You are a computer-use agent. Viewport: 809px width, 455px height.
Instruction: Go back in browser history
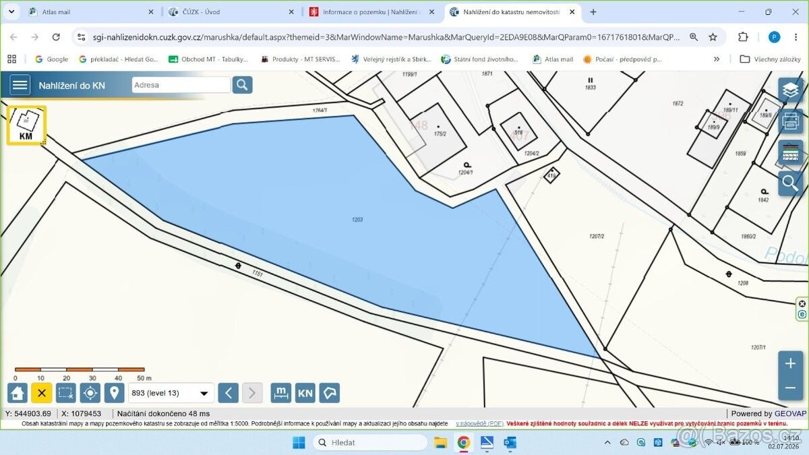(x=13, y=37)
